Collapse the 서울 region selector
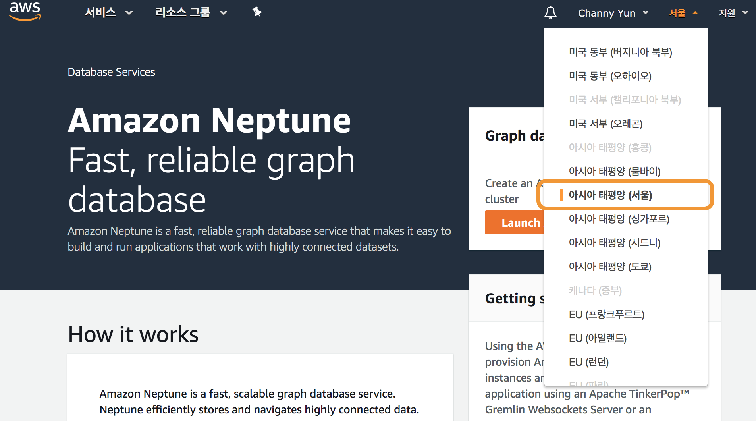Viewport: 756px width, 421px height. [x=683, y=13]
